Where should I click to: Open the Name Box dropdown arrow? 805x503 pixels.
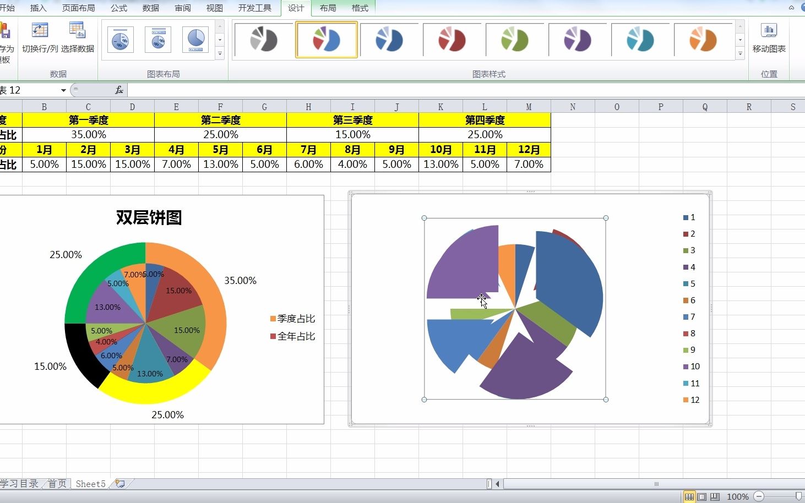coord(63,90)
